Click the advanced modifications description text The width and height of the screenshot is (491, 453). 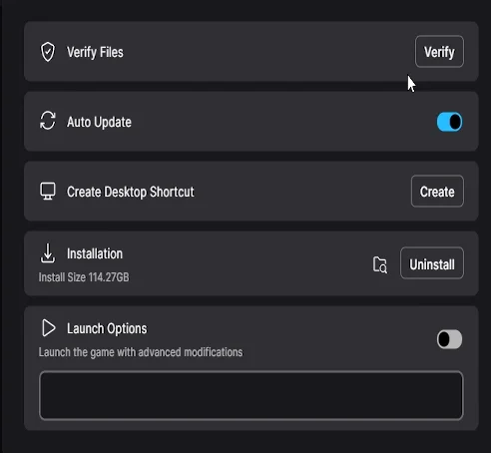[x=141, y=352]
